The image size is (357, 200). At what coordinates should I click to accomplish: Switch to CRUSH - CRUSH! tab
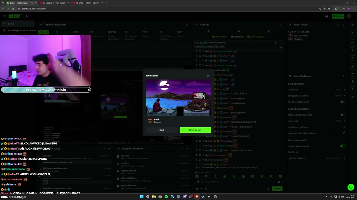pyautogui.click(x=88, y=3)
